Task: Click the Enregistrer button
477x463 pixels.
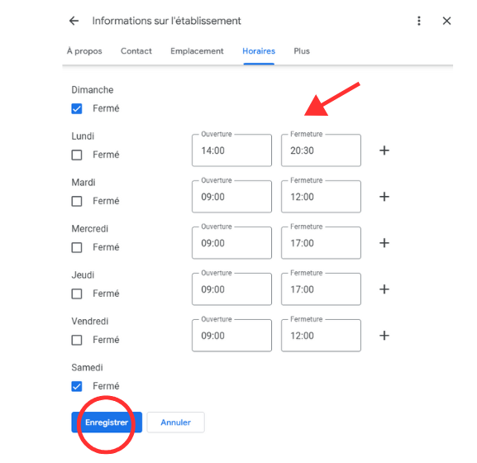Action: click(107, 422)
